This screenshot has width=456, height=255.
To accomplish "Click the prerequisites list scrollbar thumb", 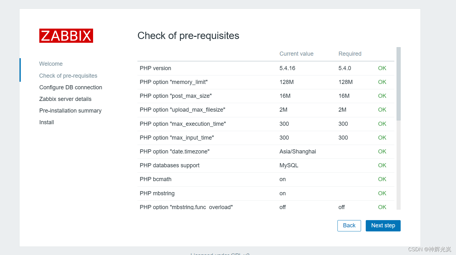I will (x=398, y=84).
